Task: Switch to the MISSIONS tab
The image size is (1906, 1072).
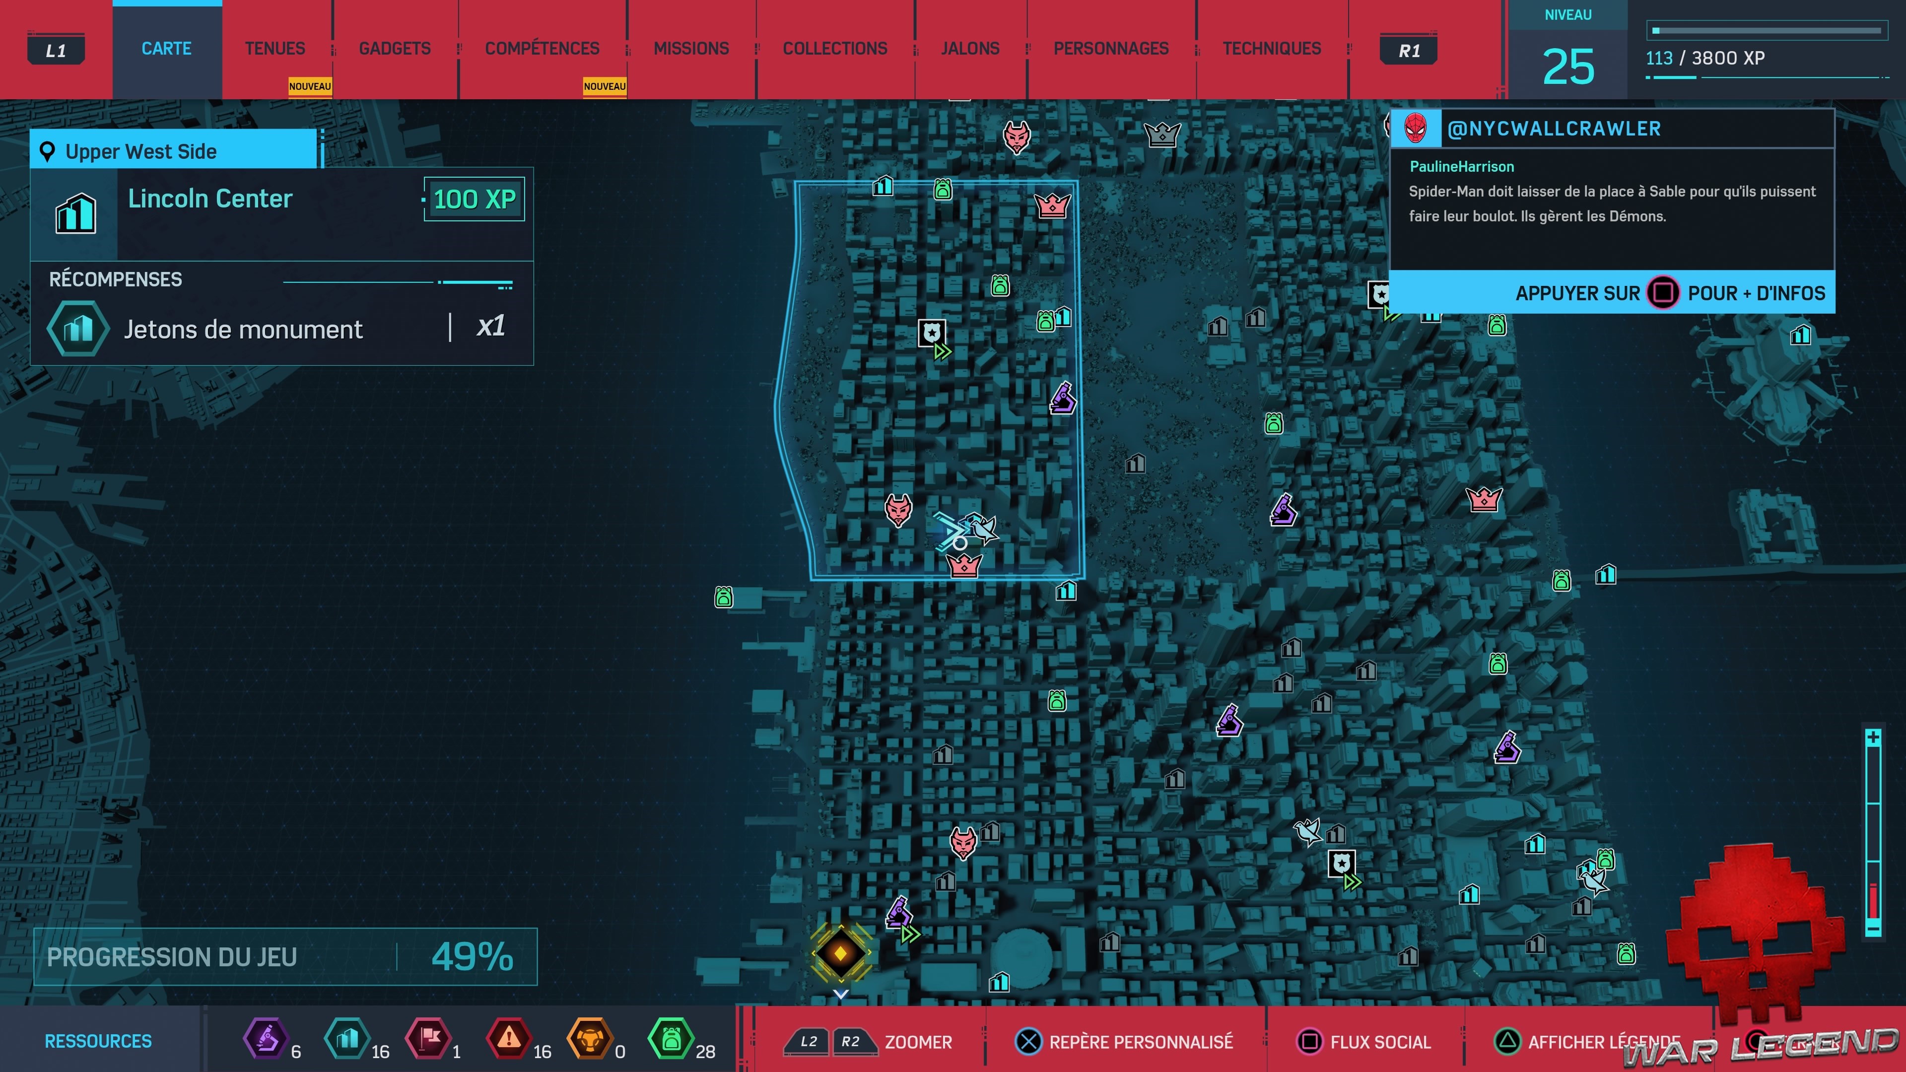Action: coord(691,49)
